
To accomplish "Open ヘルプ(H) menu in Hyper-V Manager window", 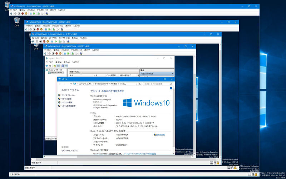I will [75, 62].
